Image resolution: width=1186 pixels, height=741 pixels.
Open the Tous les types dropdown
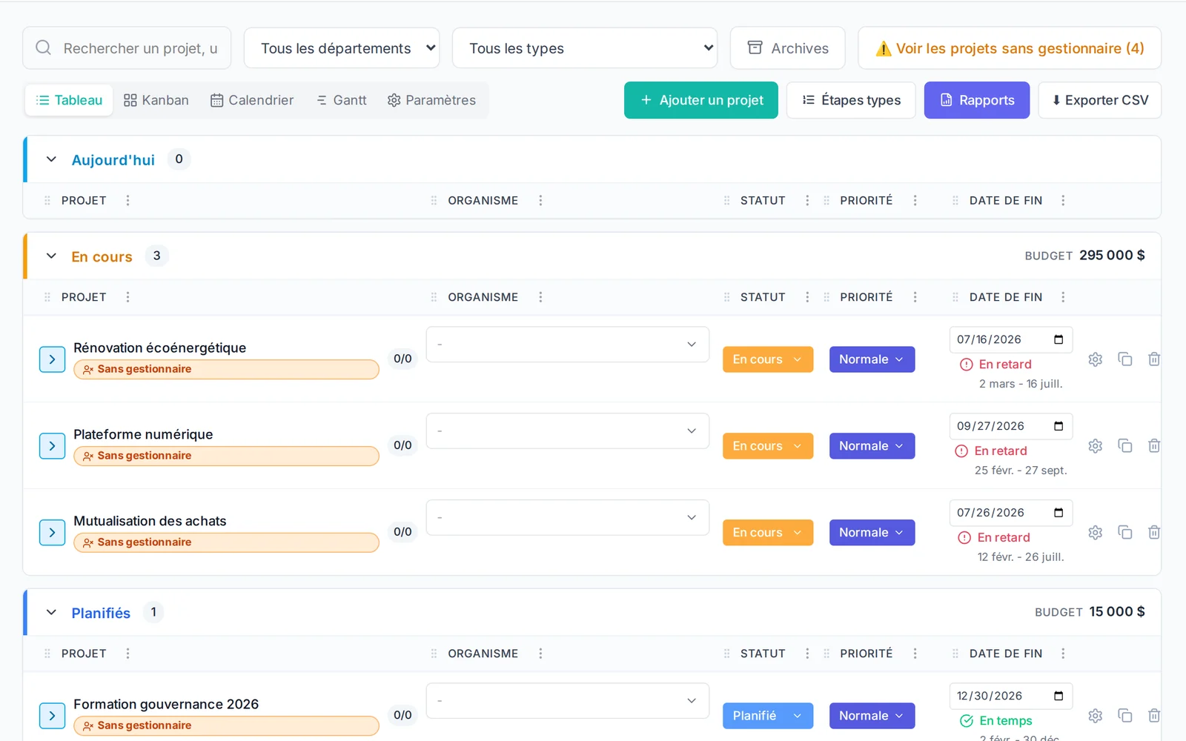click(585, 48)
